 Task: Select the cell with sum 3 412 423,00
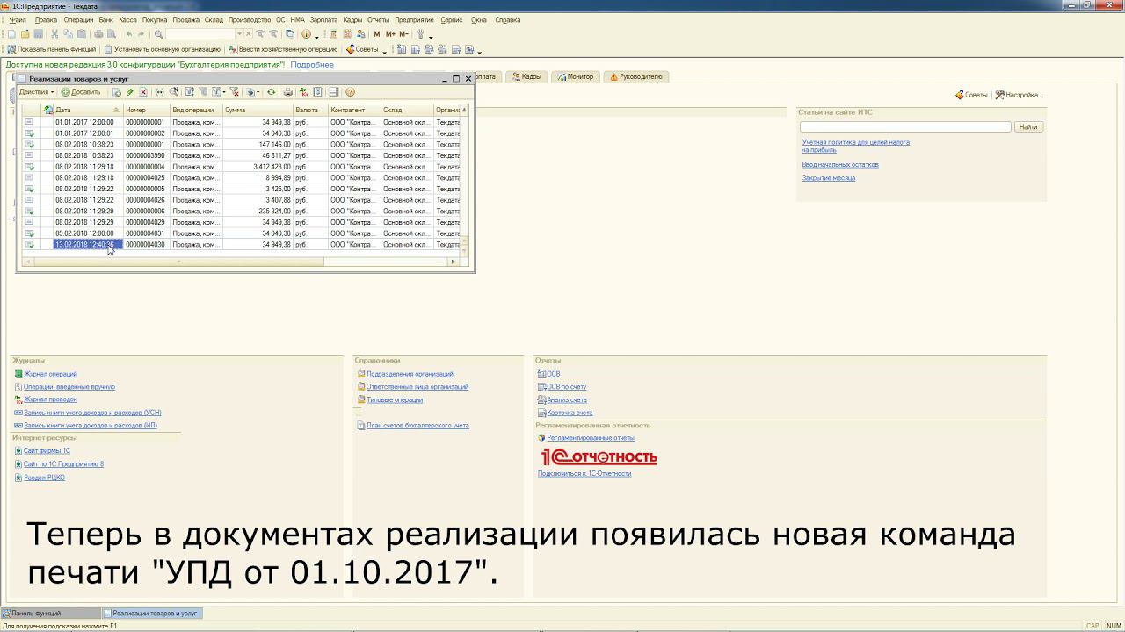point(258,167)
